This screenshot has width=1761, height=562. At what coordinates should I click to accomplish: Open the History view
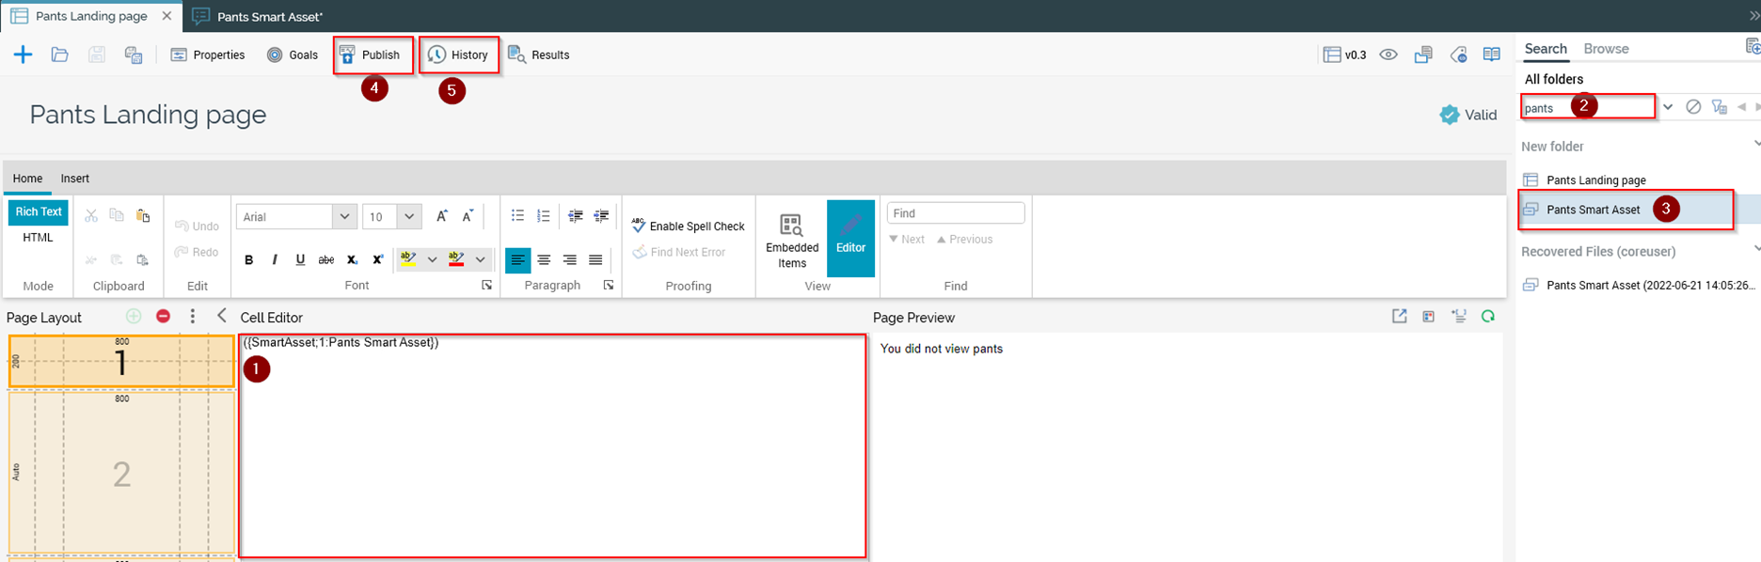[459, 55]
